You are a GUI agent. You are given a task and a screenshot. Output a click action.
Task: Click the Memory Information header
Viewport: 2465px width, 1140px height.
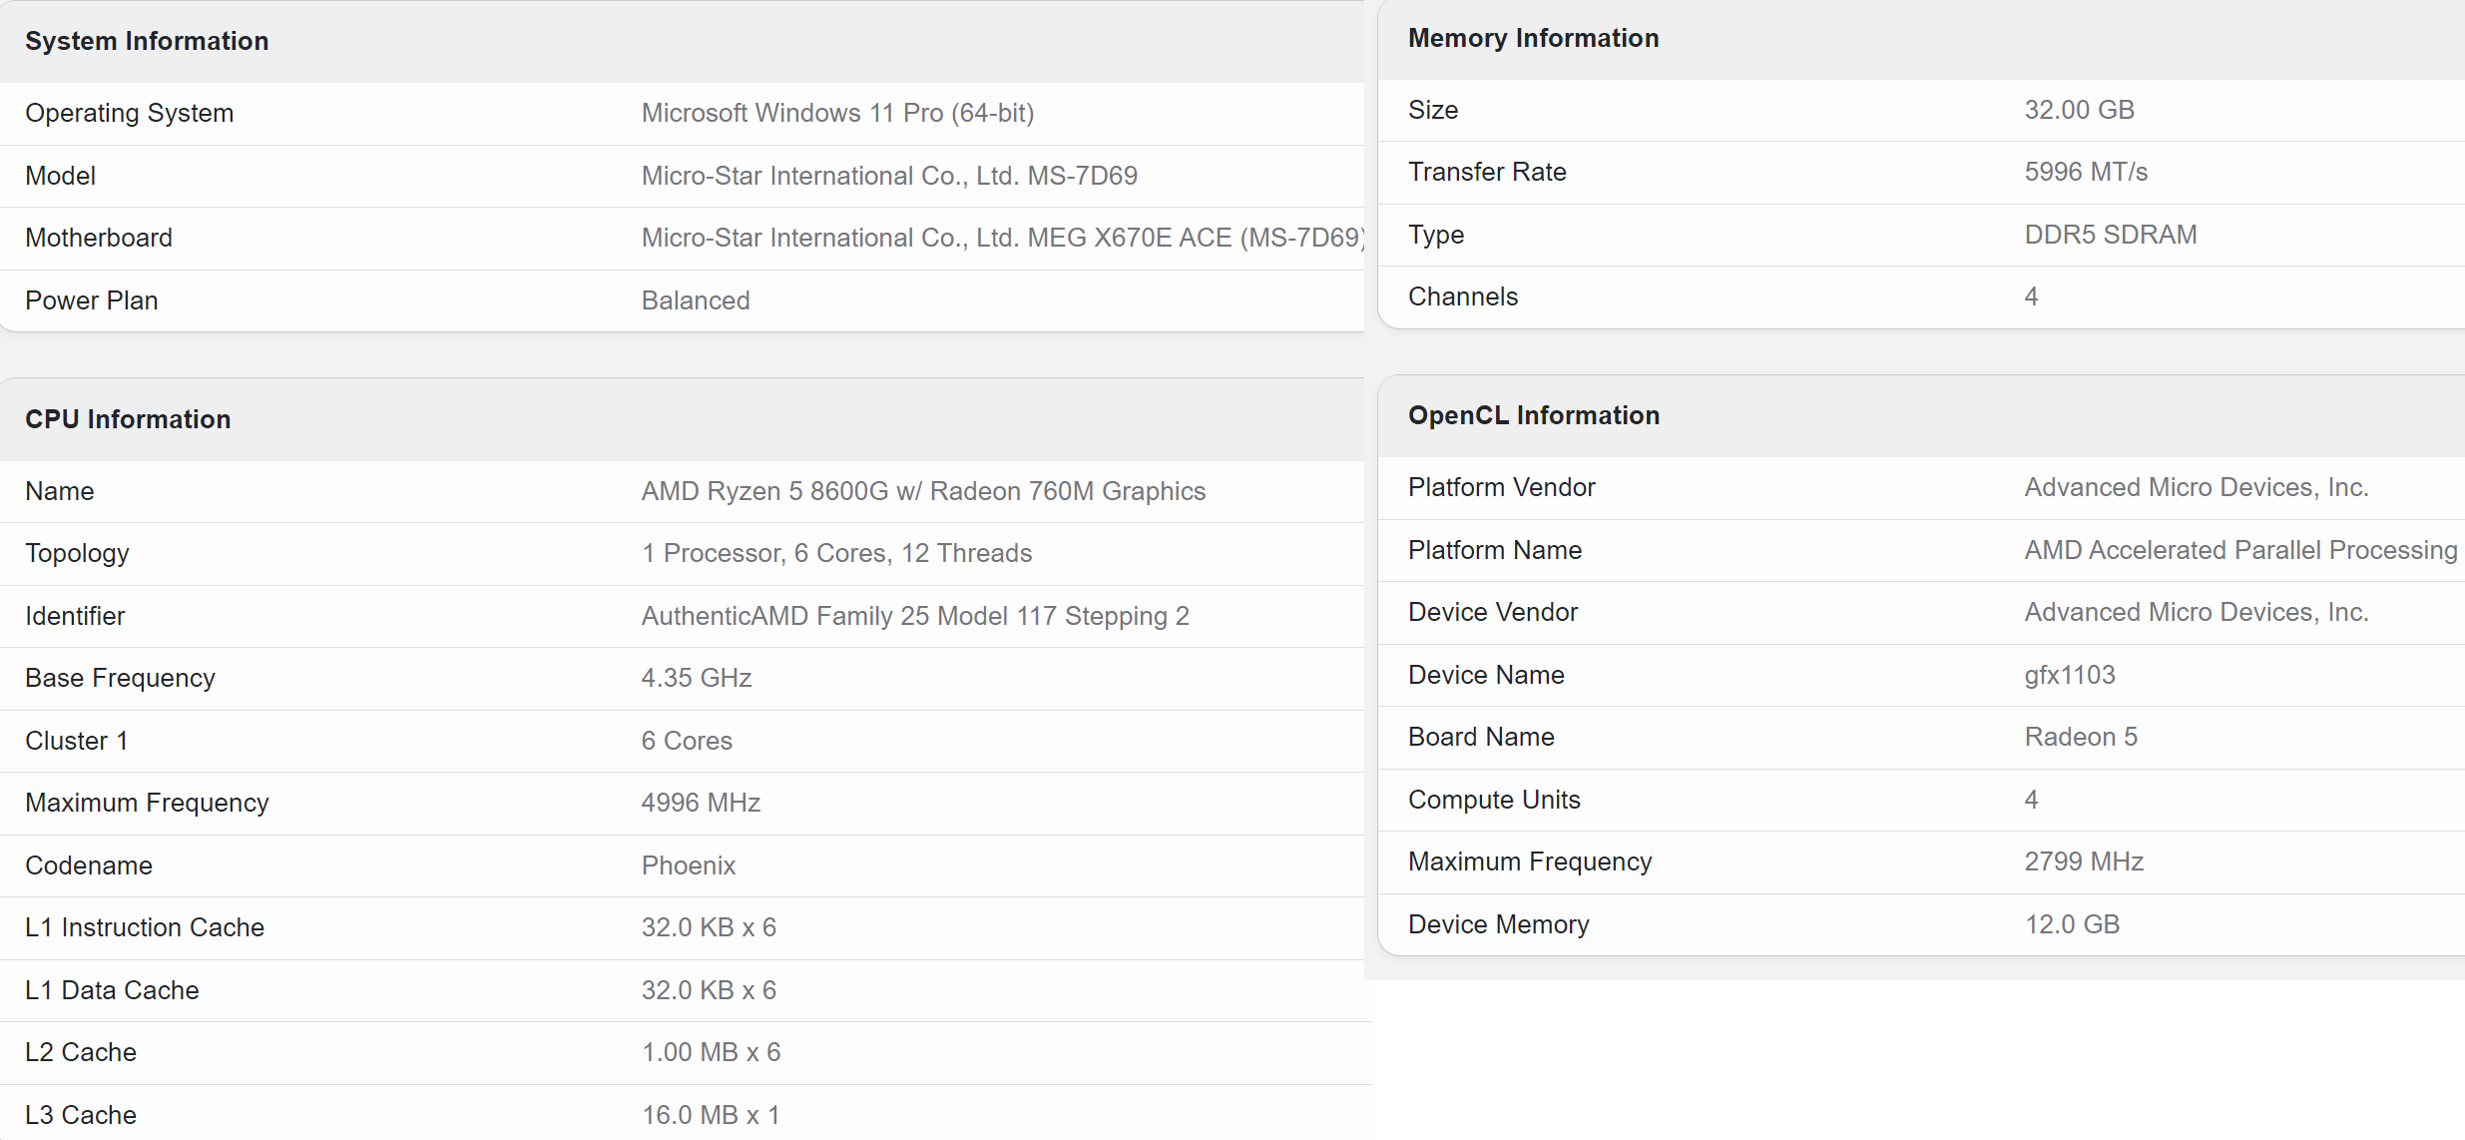(x=1533, y=38)
